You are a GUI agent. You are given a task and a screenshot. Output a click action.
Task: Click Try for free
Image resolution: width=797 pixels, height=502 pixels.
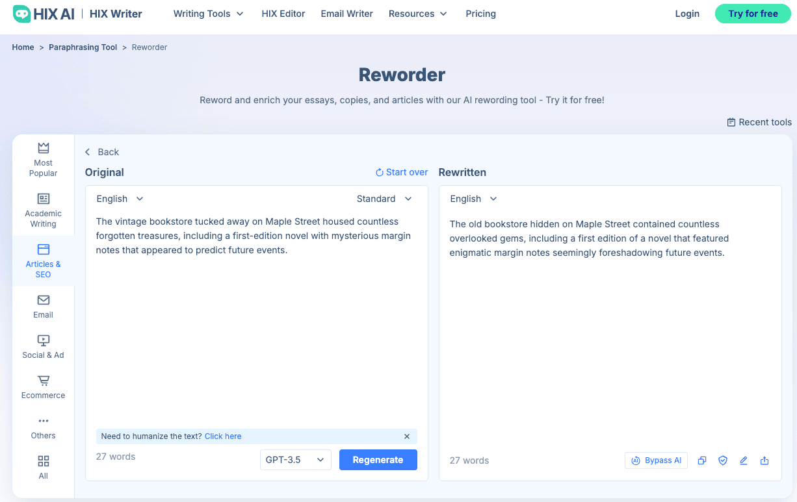click(x=752, y=13)
